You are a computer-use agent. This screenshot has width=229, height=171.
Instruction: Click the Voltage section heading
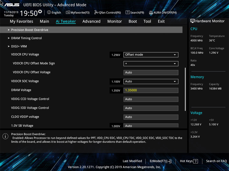pos(196,113)
